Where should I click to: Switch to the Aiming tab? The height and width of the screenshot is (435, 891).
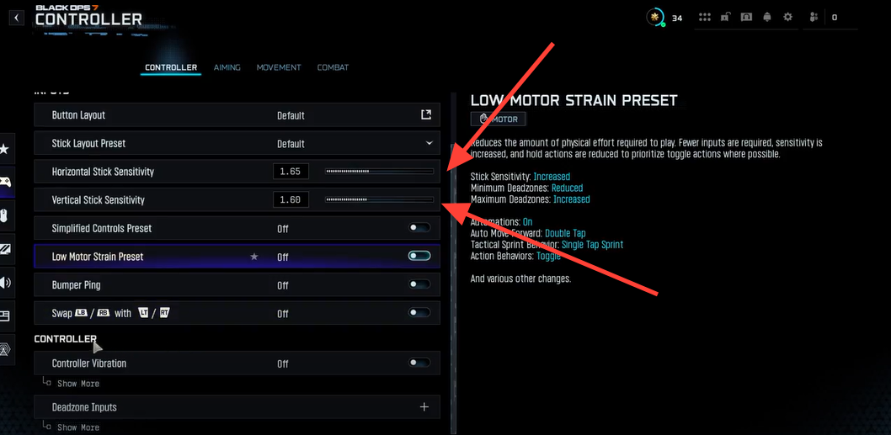[227, 67]
